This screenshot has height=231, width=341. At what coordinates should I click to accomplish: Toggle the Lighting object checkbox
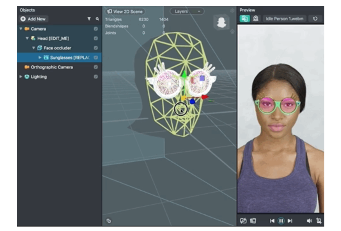[96, 77]
